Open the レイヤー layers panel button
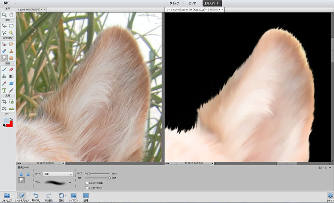334x203 pixels. click(x=330, y=197)
